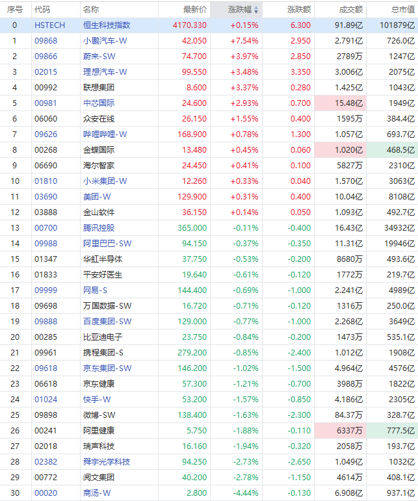Select 瑞声科技 stock name
The height and width of the screenshot is (501, 418).
98,446
